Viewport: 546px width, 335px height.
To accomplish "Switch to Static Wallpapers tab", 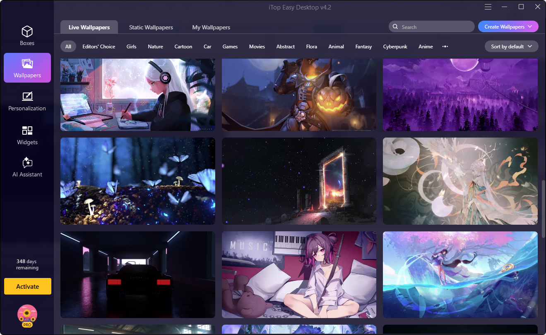I will 151,27.
